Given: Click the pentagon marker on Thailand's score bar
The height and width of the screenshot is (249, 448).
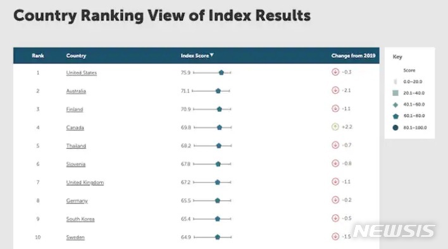Looking at the screenshot, I should click(x=219, y=146).
